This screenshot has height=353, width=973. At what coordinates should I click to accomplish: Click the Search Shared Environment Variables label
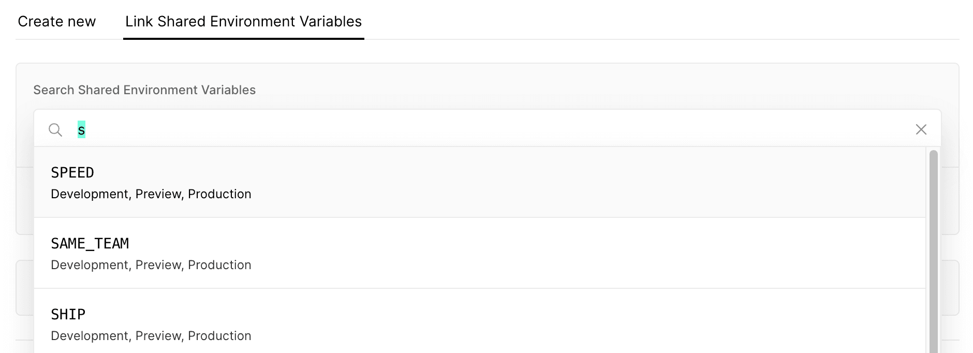(x=144, y=90)
